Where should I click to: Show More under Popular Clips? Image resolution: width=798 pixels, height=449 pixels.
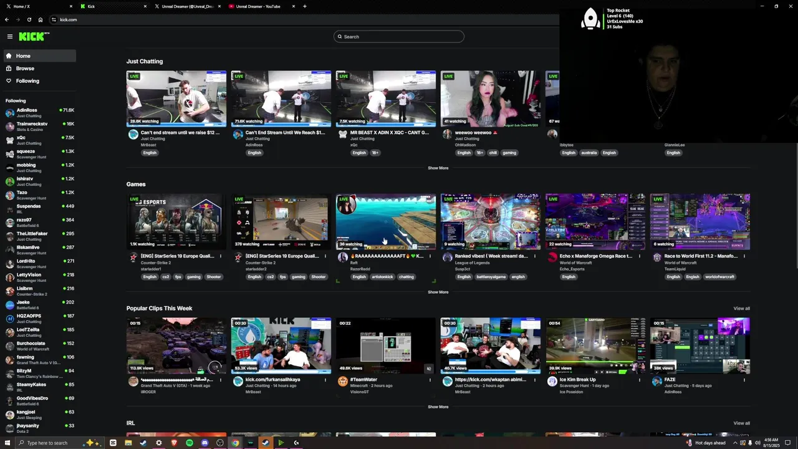coord(438,407)
